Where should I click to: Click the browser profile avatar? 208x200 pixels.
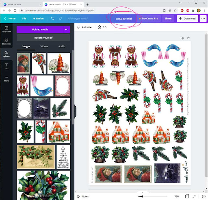click(199, 10)
